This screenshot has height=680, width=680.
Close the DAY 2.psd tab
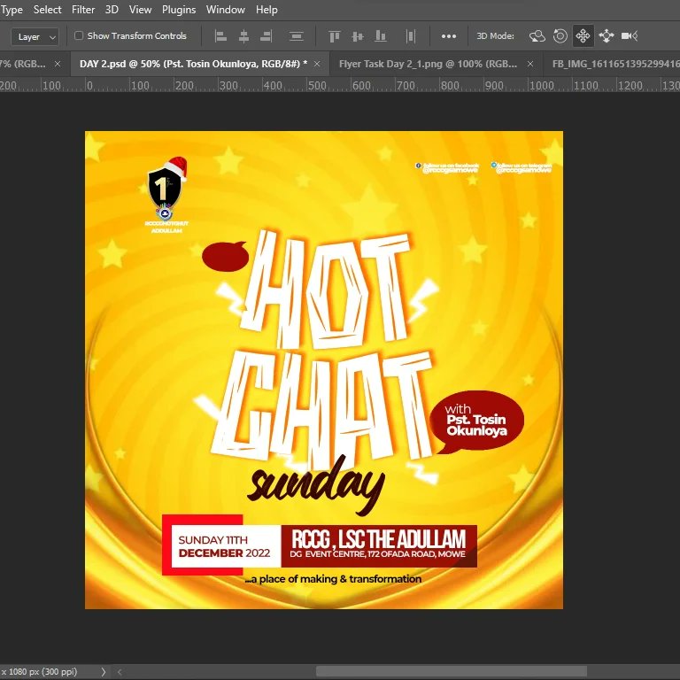[x=317, y=64]
